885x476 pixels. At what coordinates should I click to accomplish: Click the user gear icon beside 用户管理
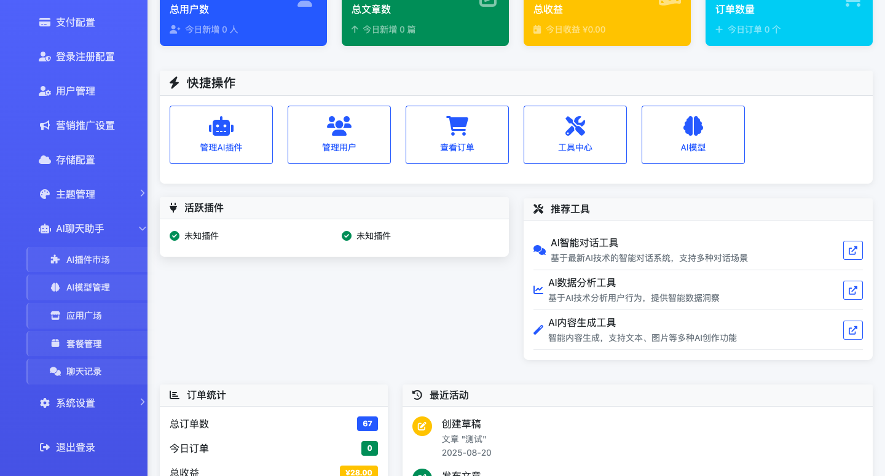45,91
